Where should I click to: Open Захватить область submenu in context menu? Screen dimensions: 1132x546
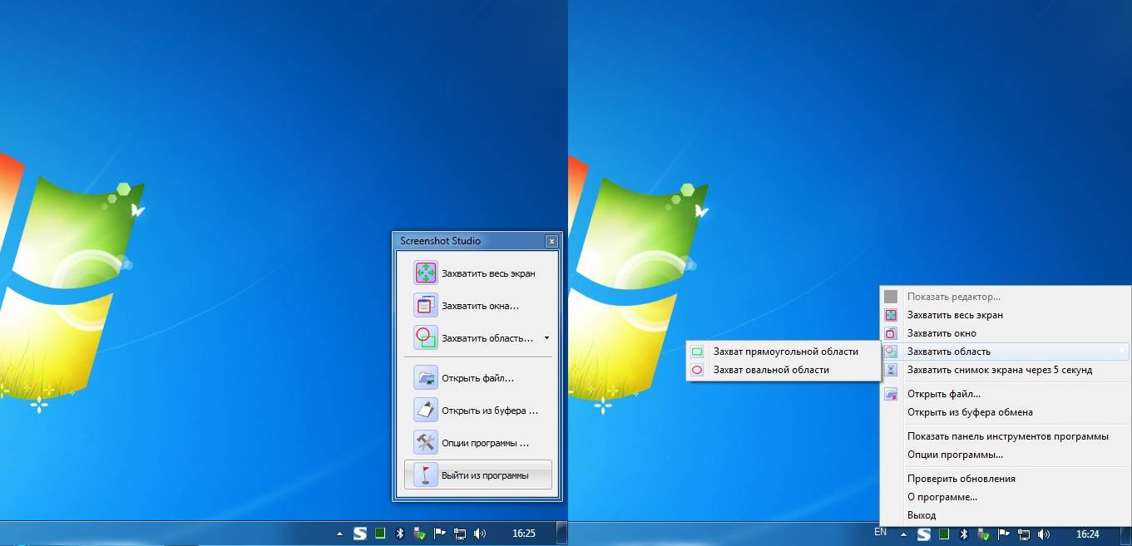click(1005, 352)
